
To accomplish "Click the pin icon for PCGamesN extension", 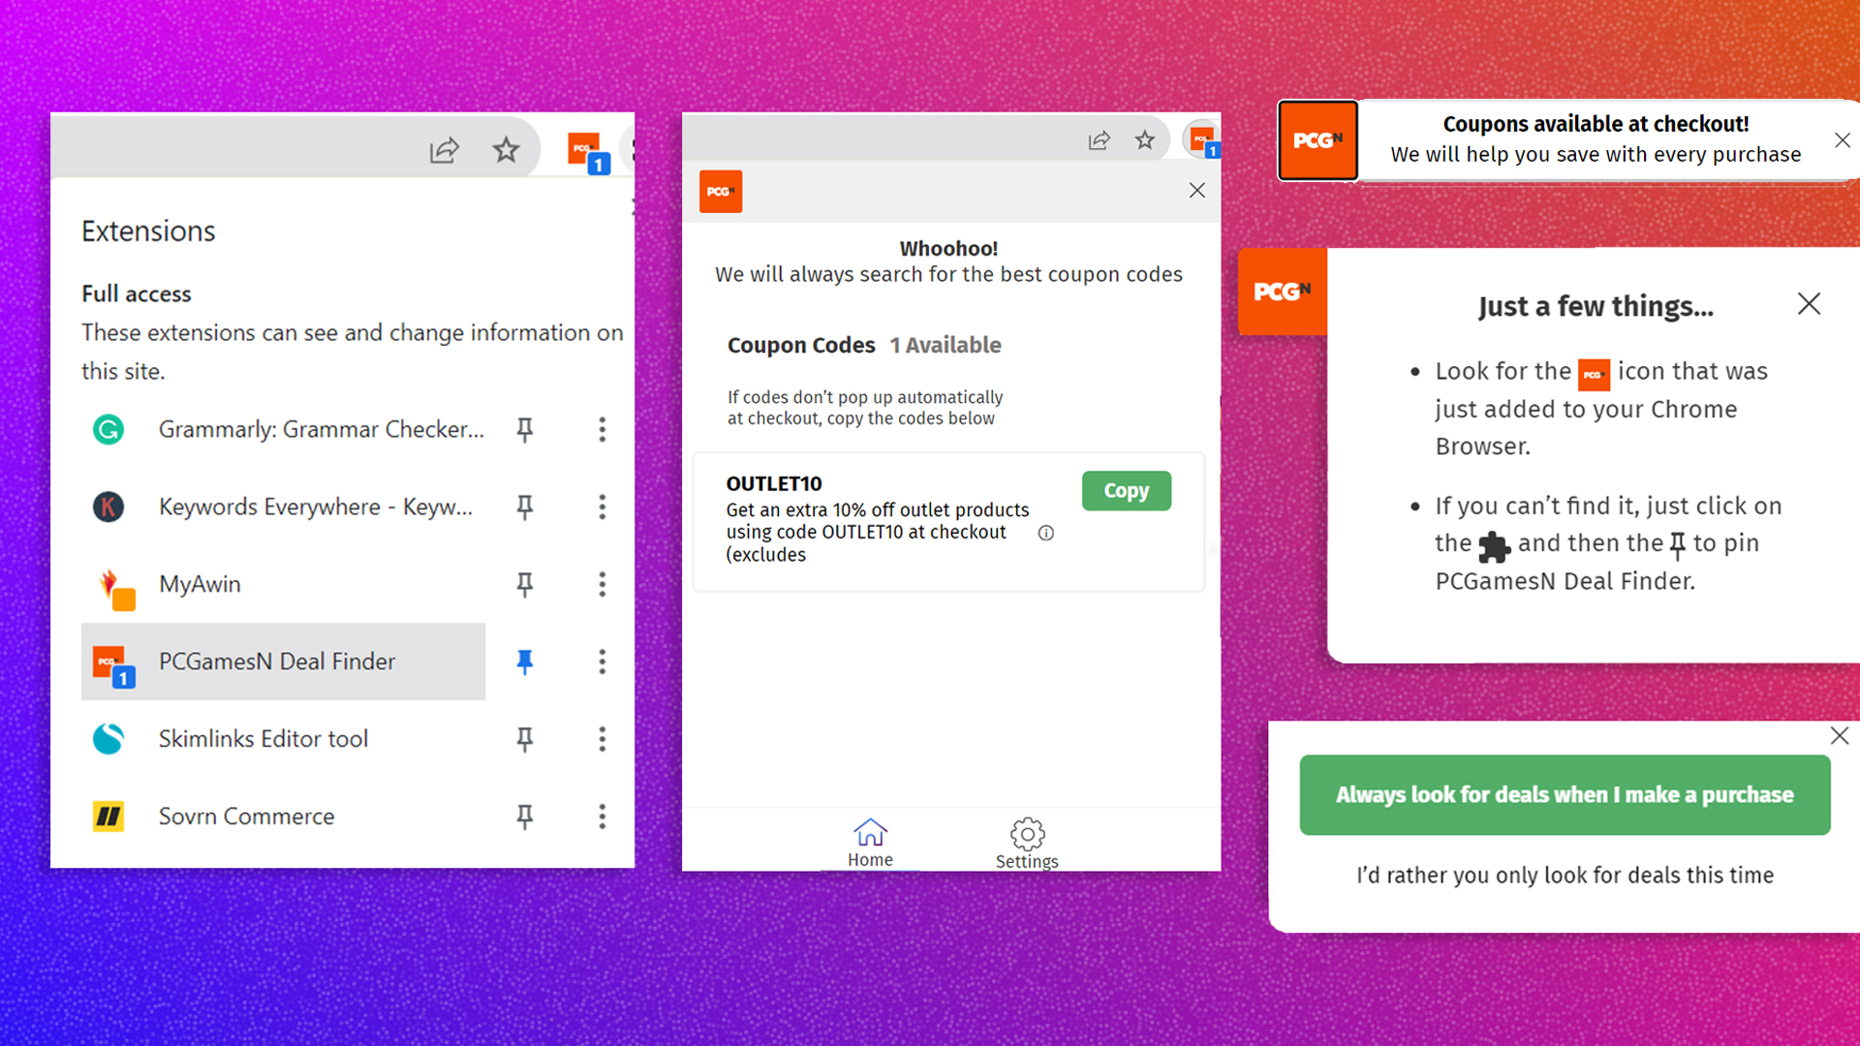I will click(525, 661).
